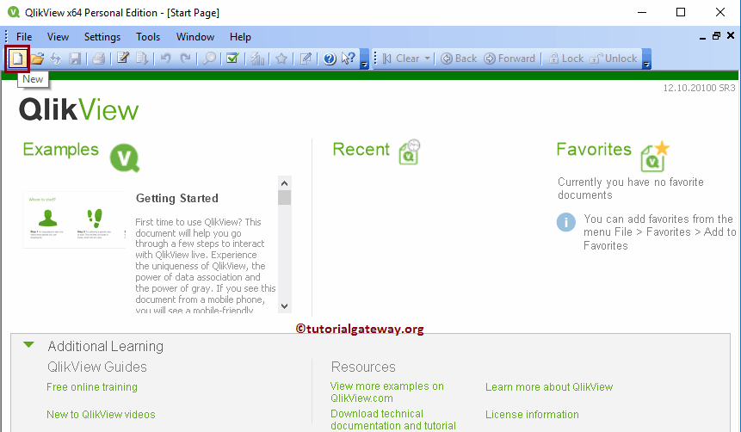Click the Search magnifier toolbar icon
This screenshot has height=432, width=741.
pyautogui.click(x=209, y=59)
